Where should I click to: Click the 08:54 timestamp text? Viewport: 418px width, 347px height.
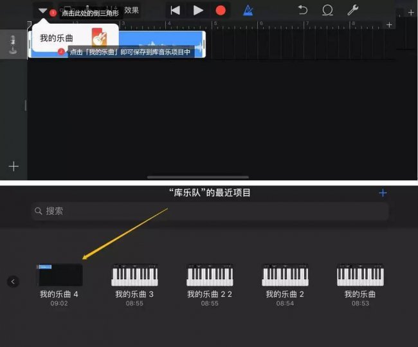(x=285, y=303)
